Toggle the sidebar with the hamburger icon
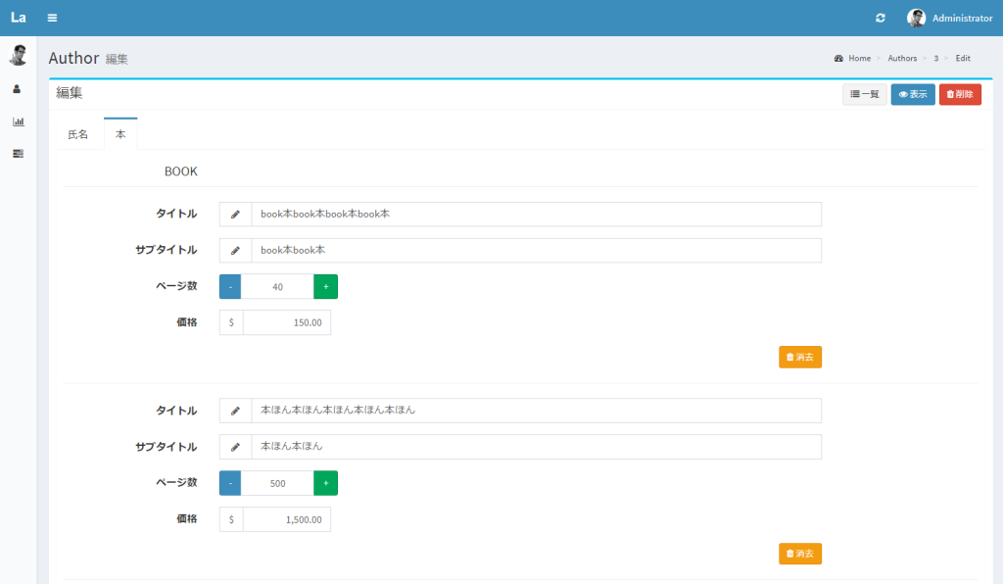This screenshot has height=584, width=1003. pyautogui.click(x=51, y=17)
